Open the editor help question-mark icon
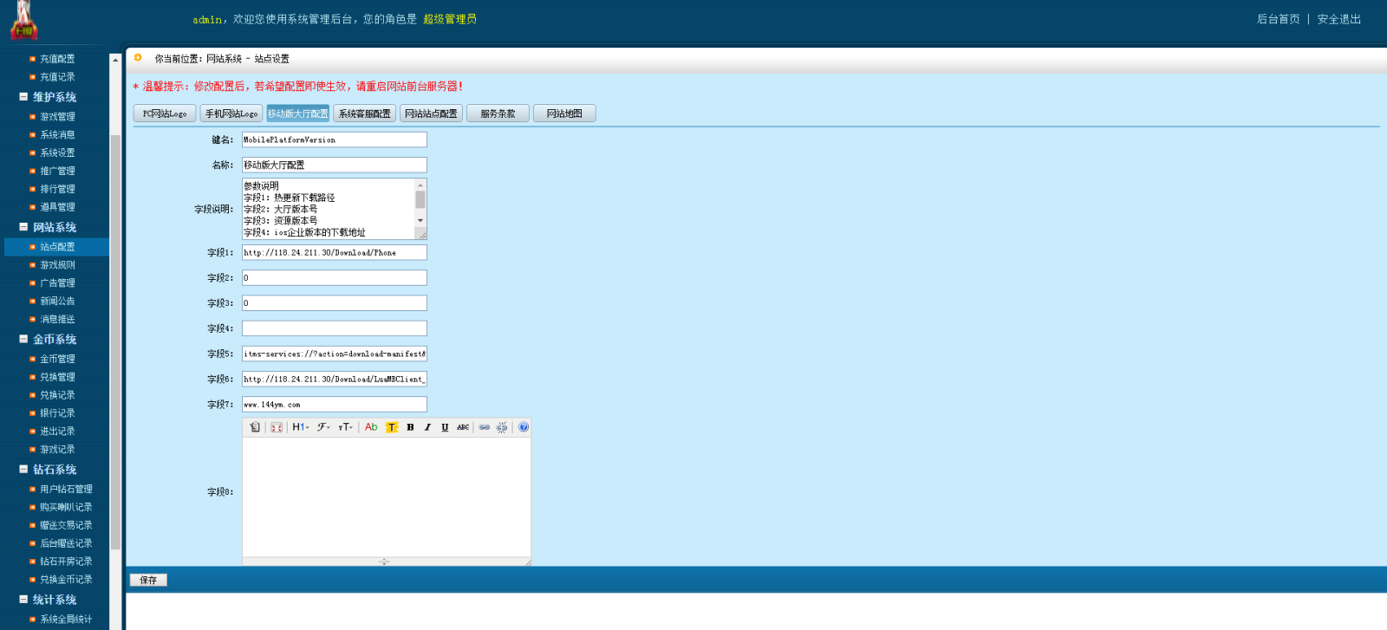Image resolution: width=1387 pixels, height=630 pixels. (x=524, y=427)
